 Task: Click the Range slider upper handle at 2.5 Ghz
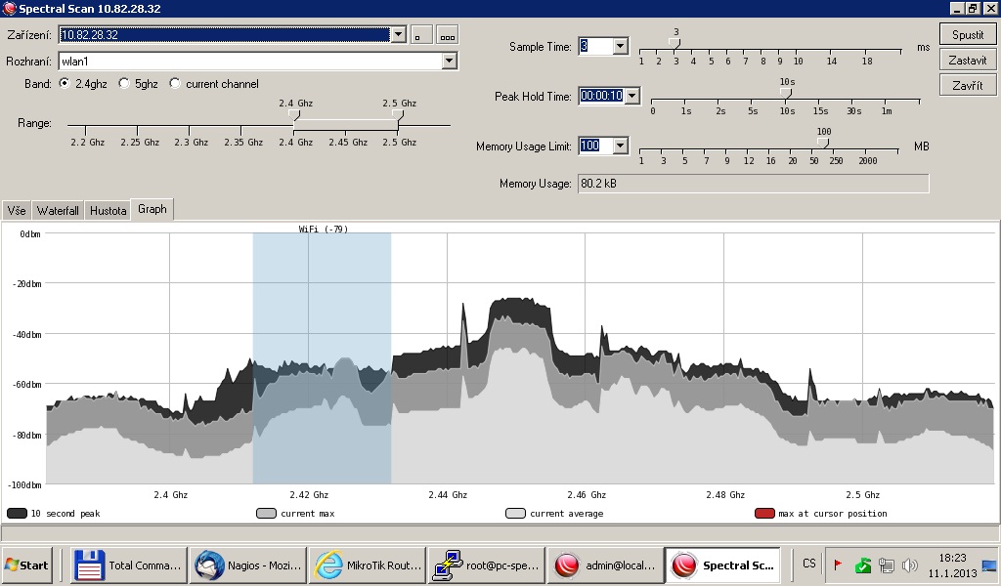tap(399, 115)
